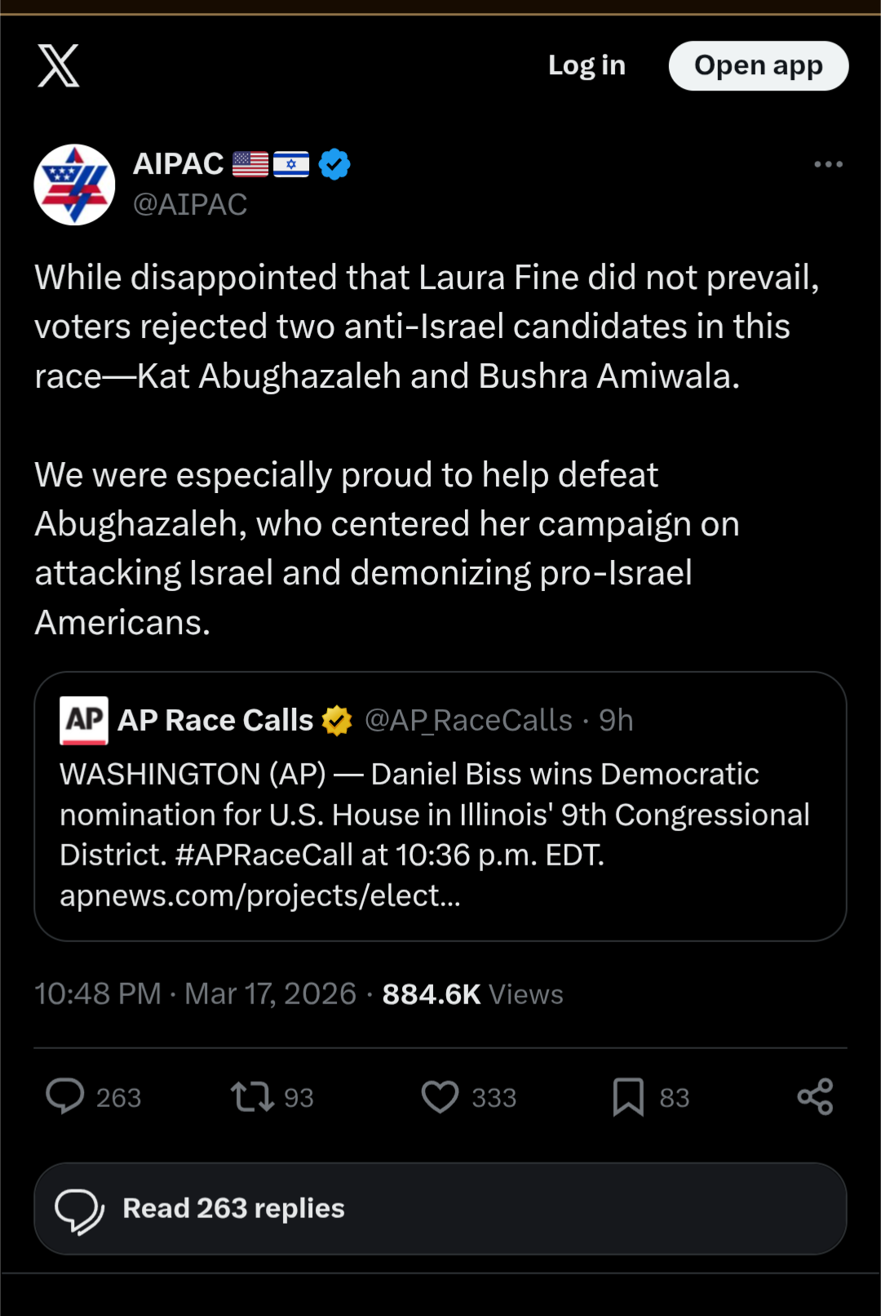Click the AIPAC profile avatar
Screen dimensions: 881x1316
click(x=74, y=185)
